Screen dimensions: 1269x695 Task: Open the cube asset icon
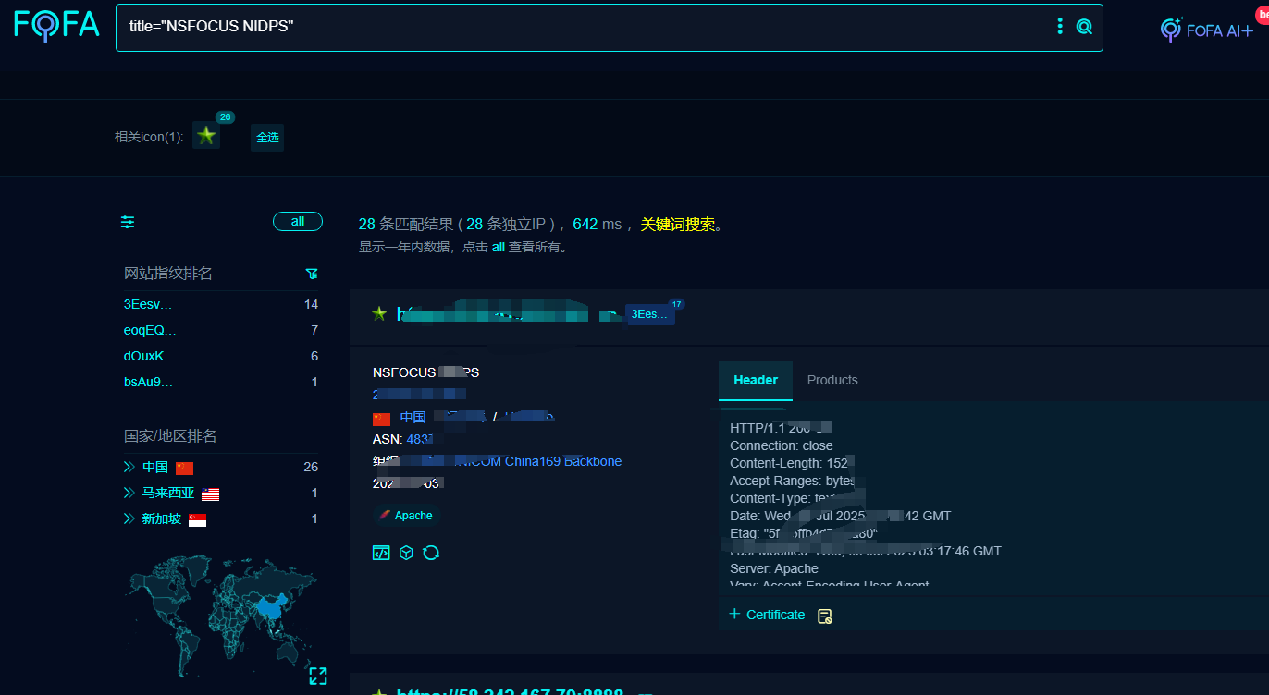click(x=406, y=553)
